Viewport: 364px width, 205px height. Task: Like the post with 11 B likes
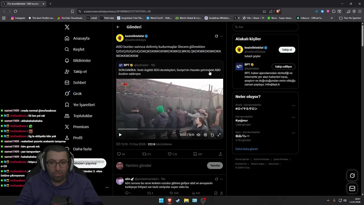pyautogui.click(x=172, y=154)
